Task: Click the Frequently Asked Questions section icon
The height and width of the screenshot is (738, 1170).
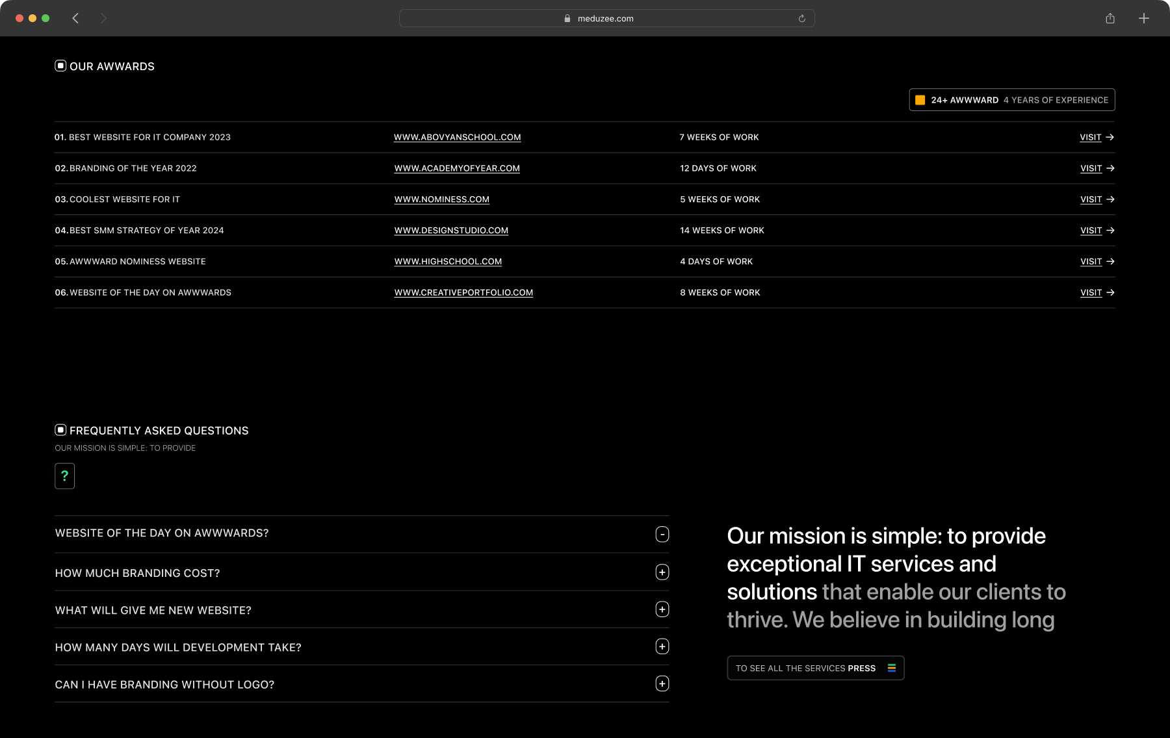Action: (x=60, y=430)
